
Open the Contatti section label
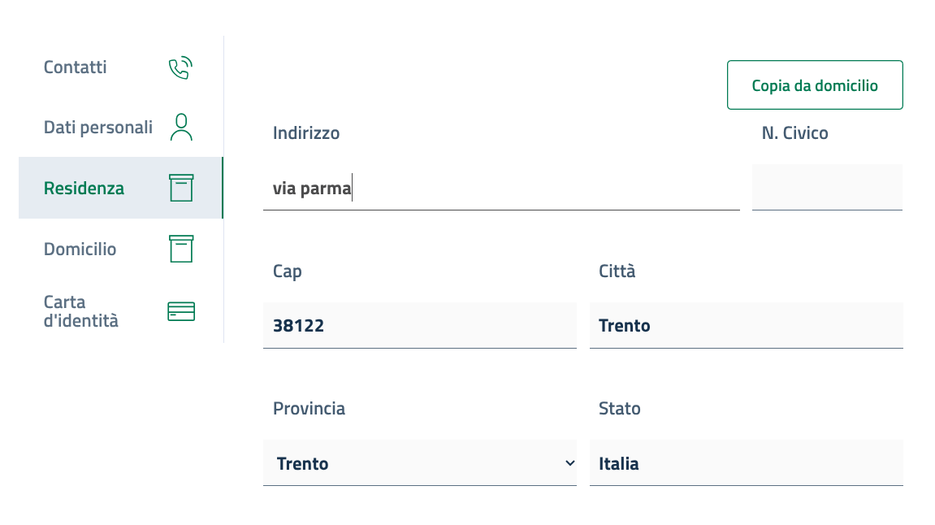point(76,67)
